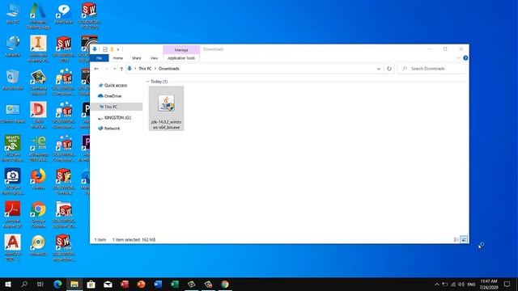The image size is (518, 291).
Task: Click the New folder quick access icon
Action: pos(112,49)
